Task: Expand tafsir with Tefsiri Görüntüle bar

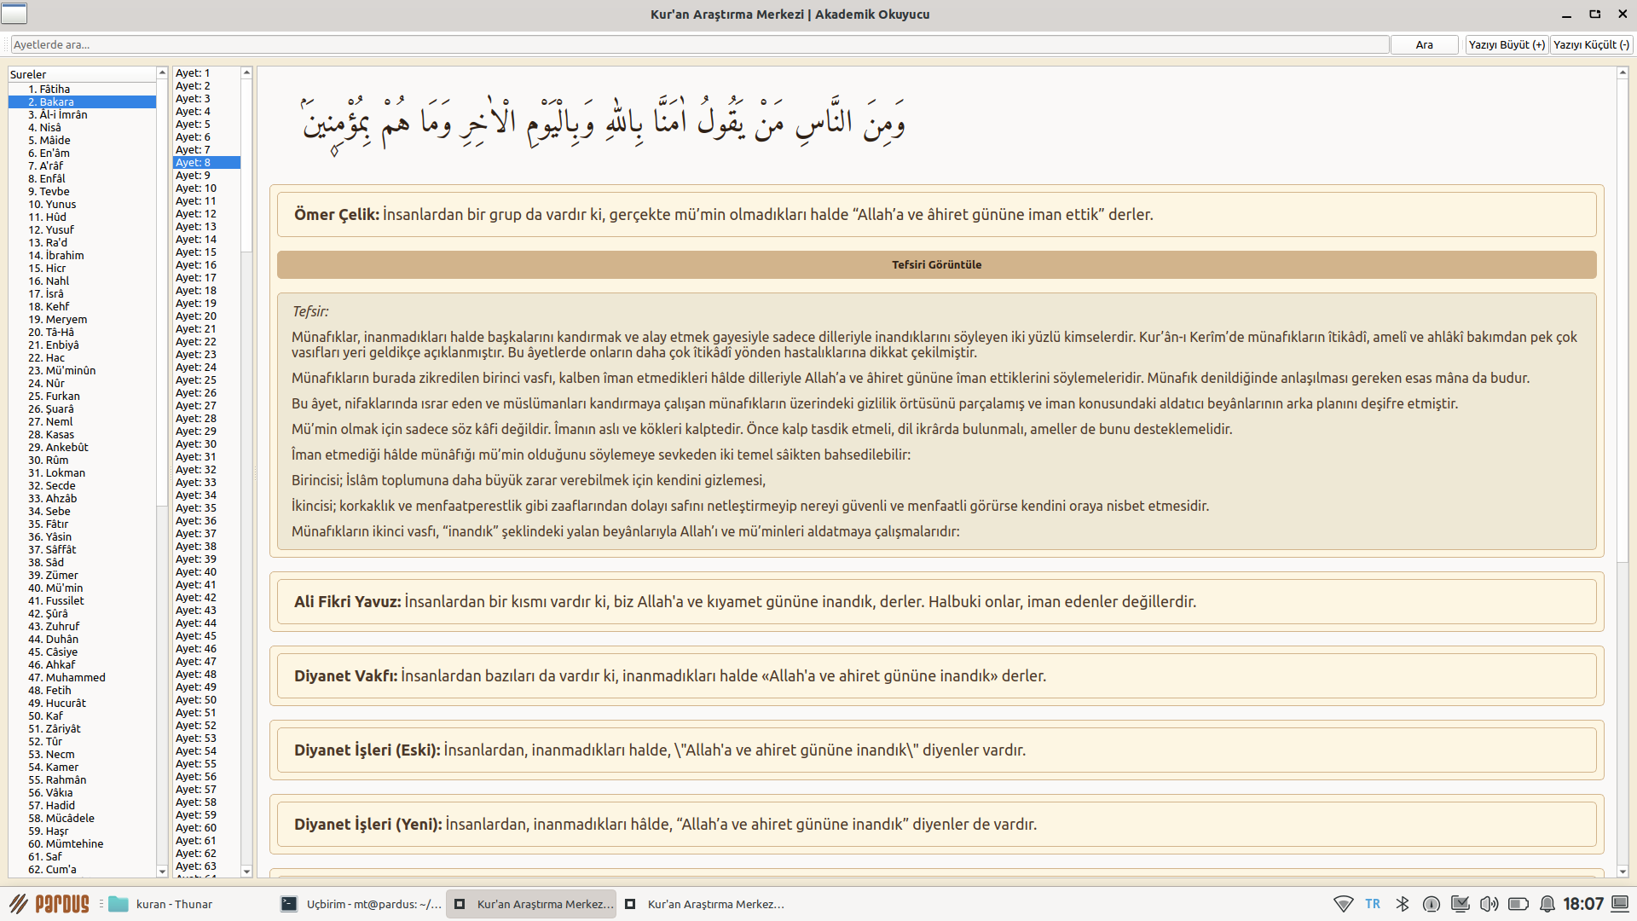Action: point(936,265)
